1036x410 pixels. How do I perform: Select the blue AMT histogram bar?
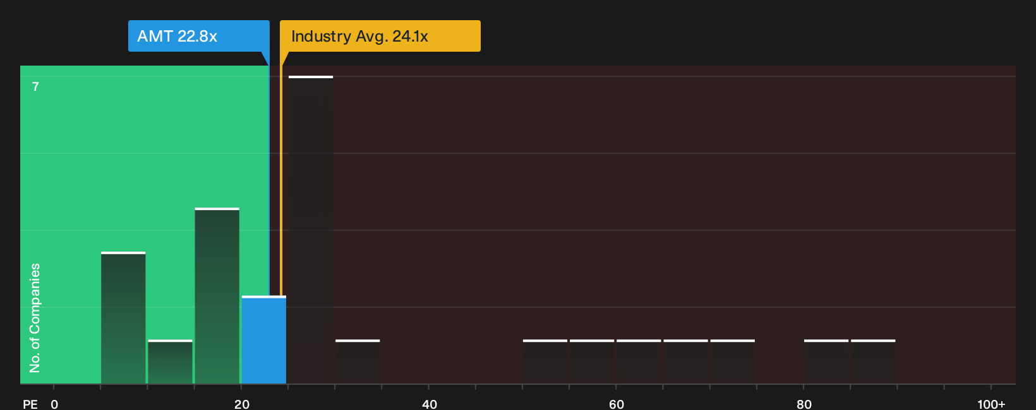coord(264,340)
